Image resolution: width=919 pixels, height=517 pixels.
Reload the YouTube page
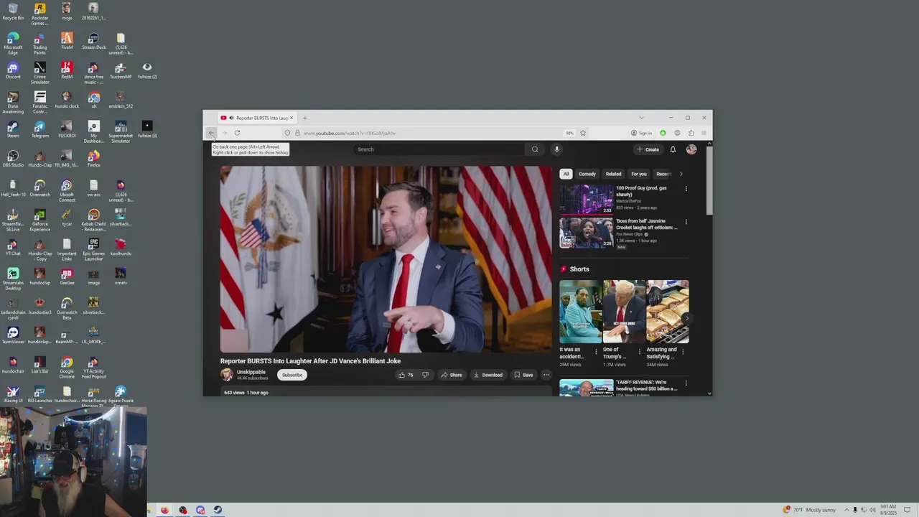pos(237,133)
